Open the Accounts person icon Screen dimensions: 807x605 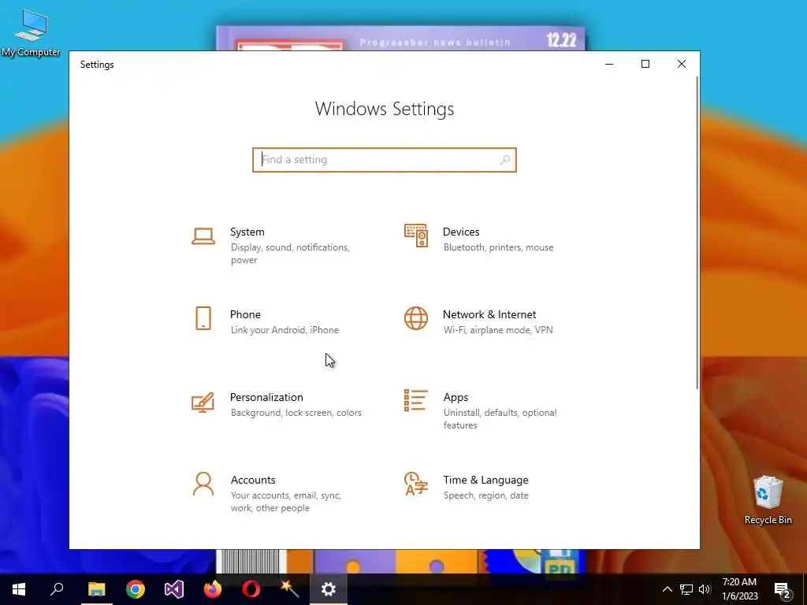point(203,484)
